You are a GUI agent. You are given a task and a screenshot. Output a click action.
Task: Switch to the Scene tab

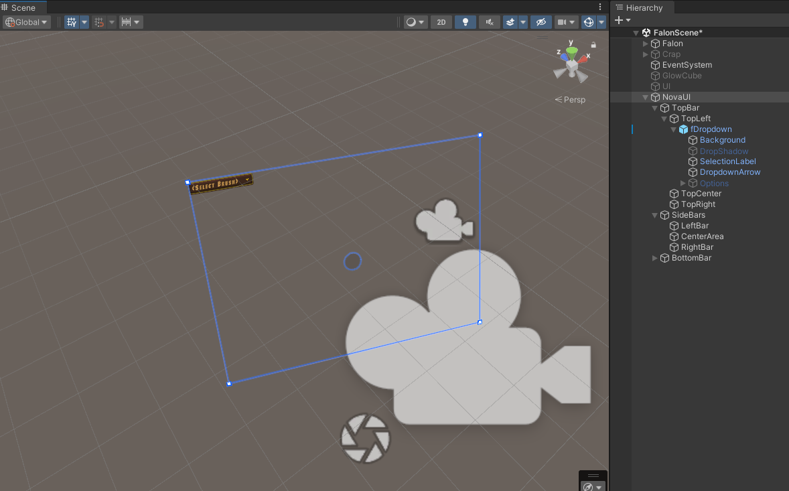click(22, 7)
